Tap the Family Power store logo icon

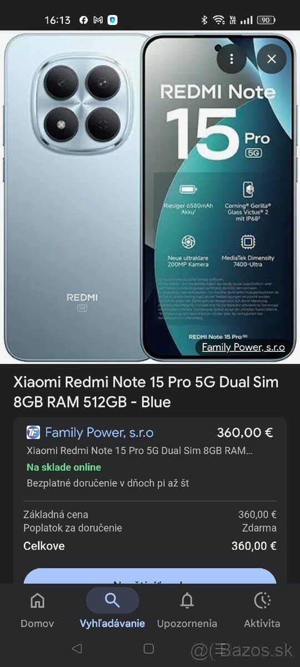33,432
